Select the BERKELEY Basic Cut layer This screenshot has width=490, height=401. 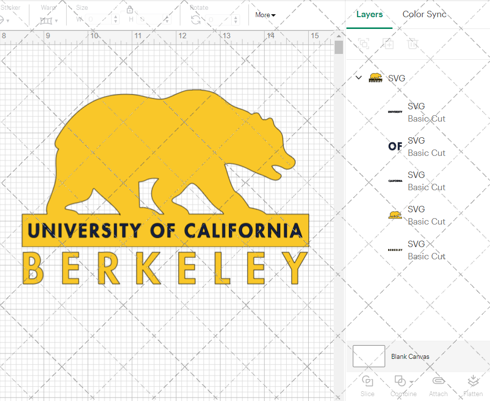click(x=426, y=250)
